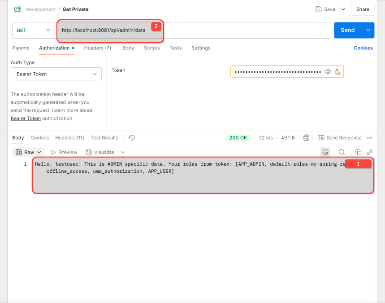Toggle word wrap in the response viewer
This screenshot has height=303, width=385.
[x=325, y=152]
